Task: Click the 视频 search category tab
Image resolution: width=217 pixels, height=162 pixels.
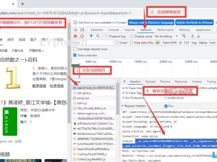Action: coord(22,40)
